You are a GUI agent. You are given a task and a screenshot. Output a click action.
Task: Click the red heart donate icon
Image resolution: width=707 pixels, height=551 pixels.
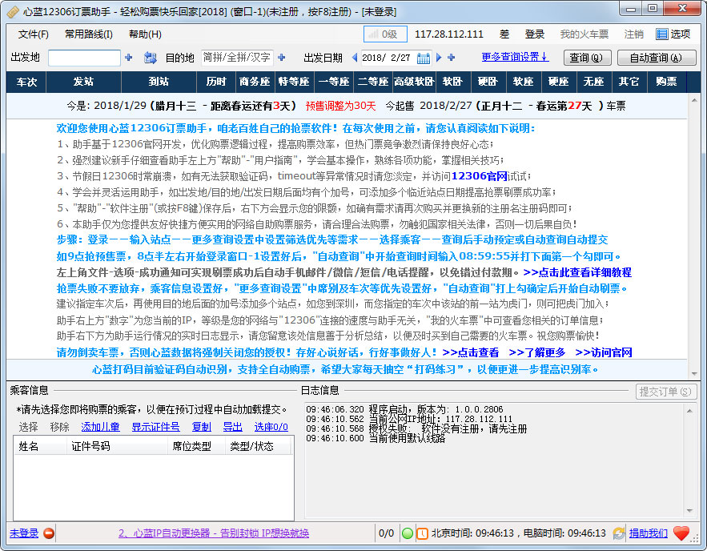(681, 533)
